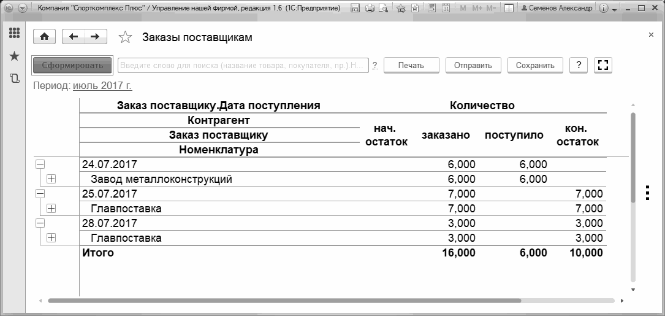Expand Завод металлоконструкций row
665x316 pixels.
coord(51,179)
